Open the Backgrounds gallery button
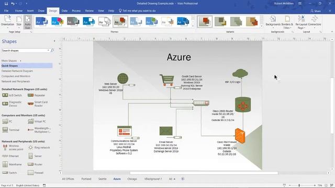The width and height of the screenshot is (335, 188). click(x=273, y=22)
